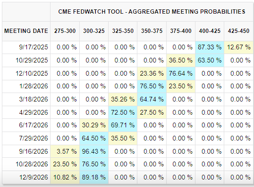Select the 400-425 rate range header

[210, 31]
